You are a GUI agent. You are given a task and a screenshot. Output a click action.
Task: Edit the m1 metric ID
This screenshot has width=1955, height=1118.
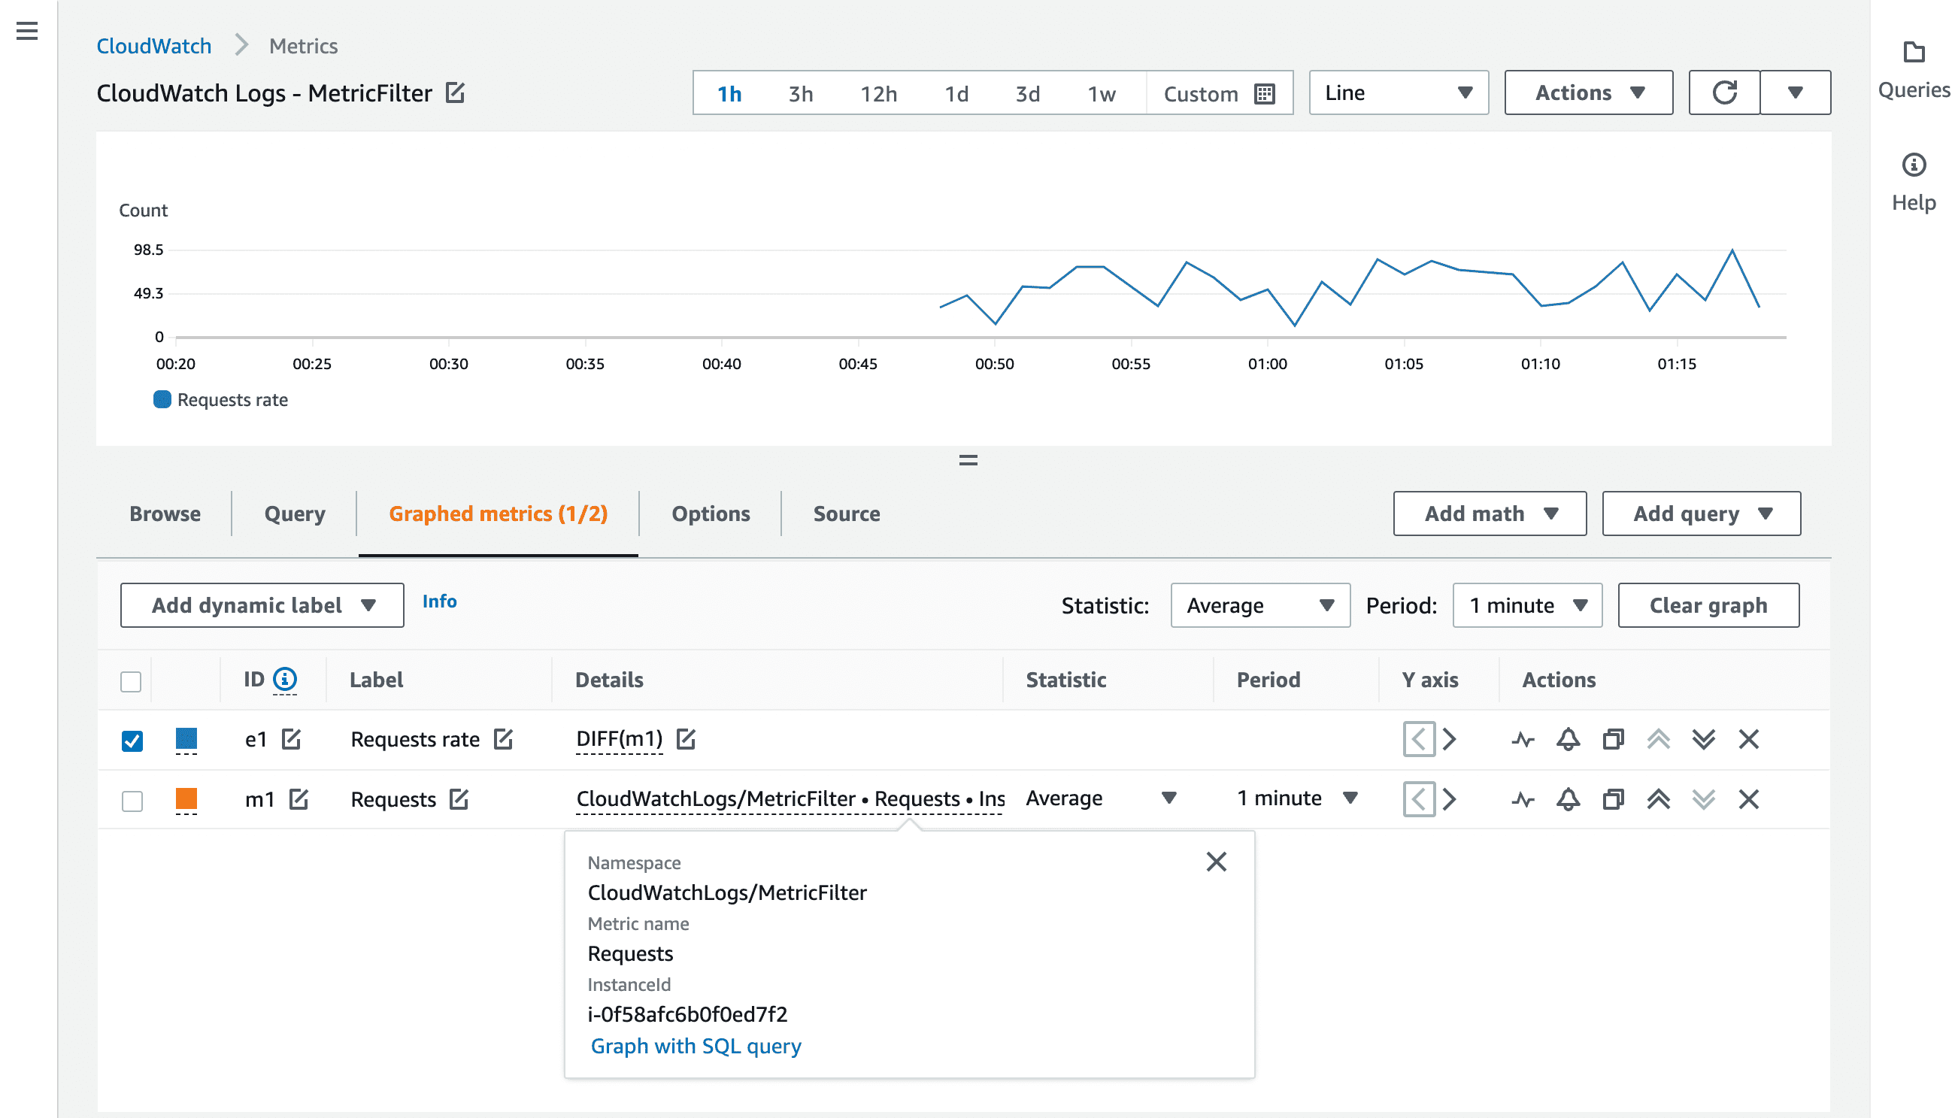tap(299, 799)
